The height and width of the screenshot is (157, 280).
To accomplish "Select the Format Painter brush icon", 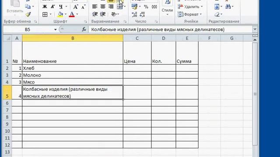I will (28, 14).
